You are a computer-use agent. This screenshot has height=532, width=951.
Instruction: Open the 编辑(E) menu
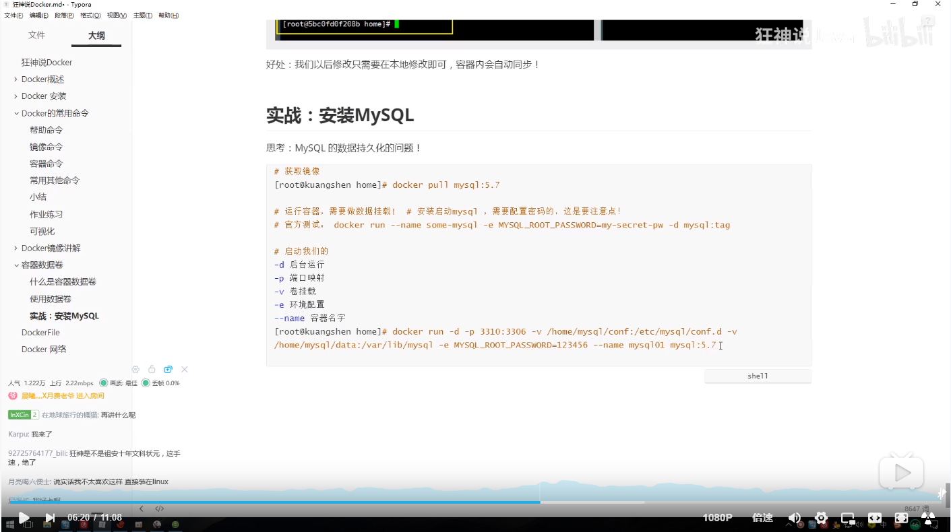(39, 15)
